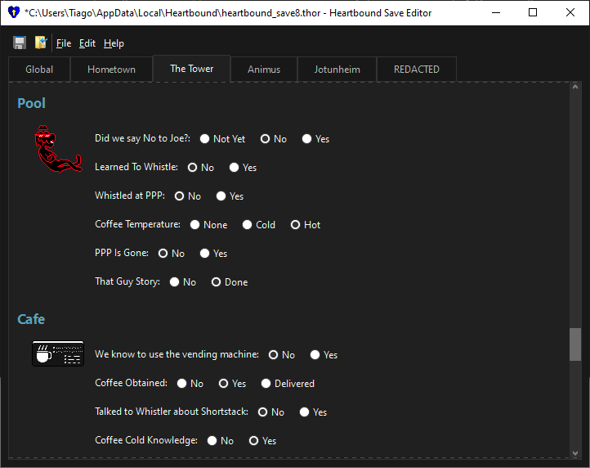
Task: Mark That Guy Story as Done
Action: tap(217, 282)
